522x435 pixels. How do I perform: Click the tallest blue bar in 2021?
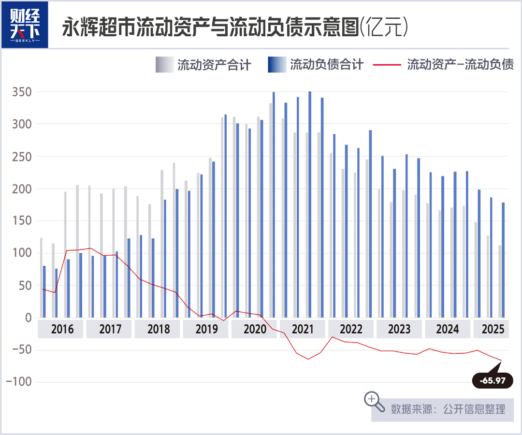[310, 204]
